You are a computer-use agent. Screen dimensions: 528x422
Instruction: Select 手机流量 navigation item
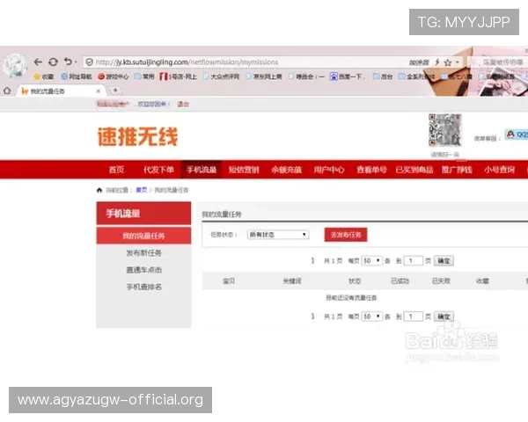point(202,170)
